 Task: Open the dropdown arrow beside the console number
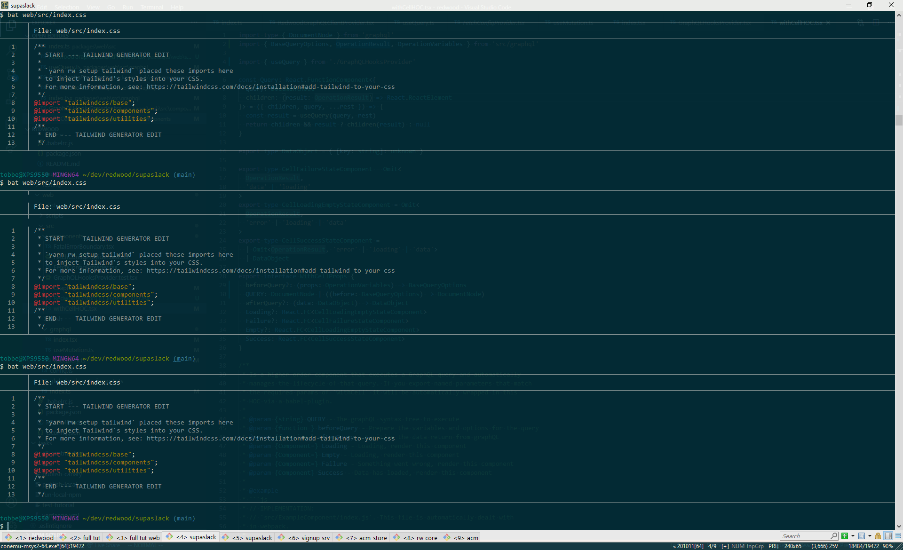click(870, 536)
